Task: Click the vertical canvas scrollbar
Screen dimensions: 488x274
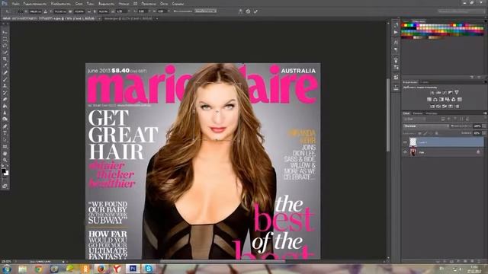Action: click(x=388, y=115)
